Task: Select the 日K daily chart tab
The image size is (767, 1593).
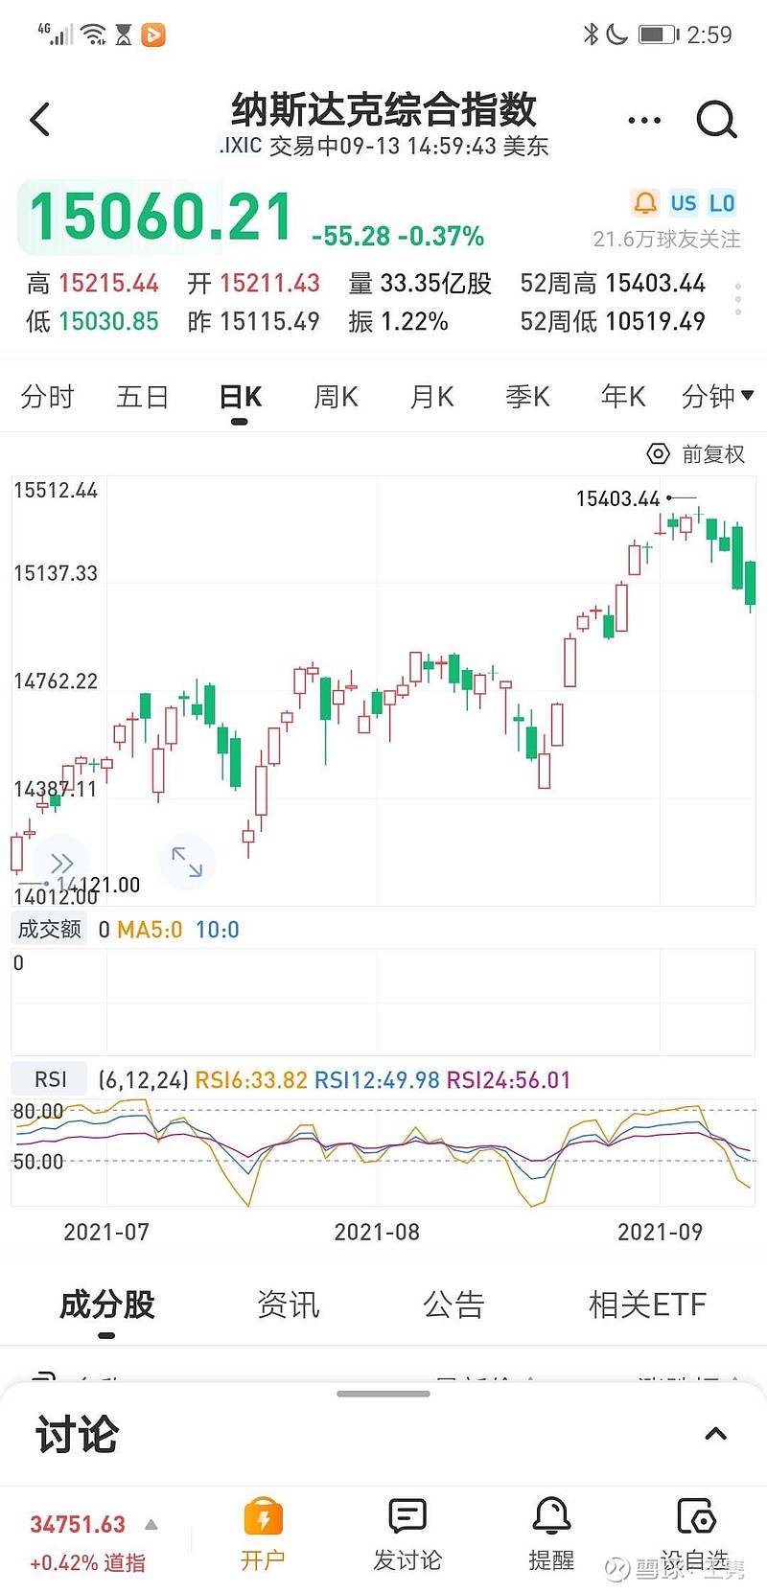Action: pos(240,397)
